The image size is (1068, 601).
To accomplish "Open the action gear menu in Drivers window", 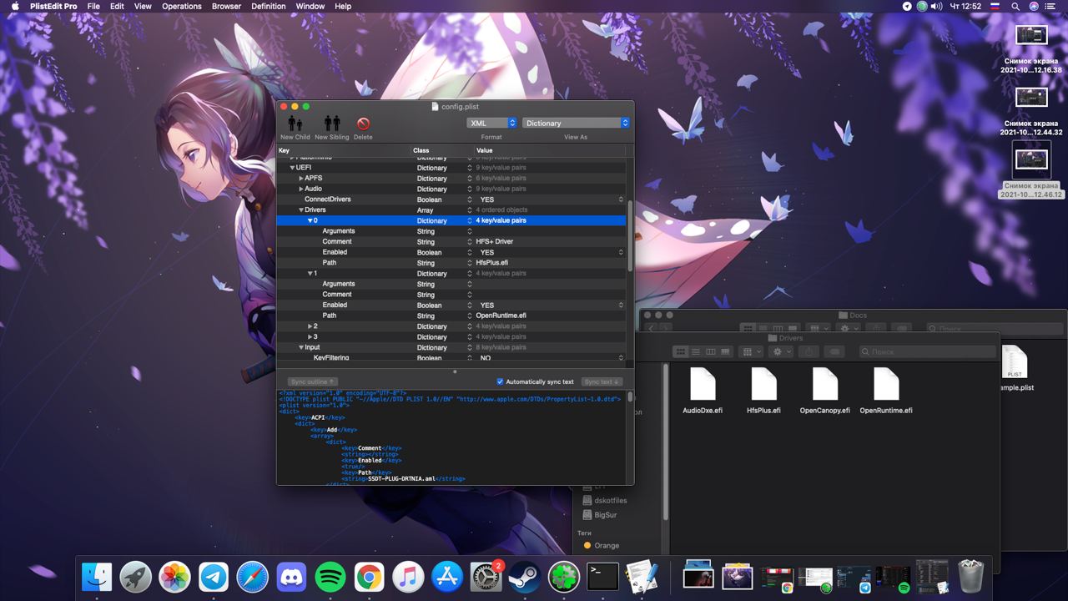I will coord(782,351).
